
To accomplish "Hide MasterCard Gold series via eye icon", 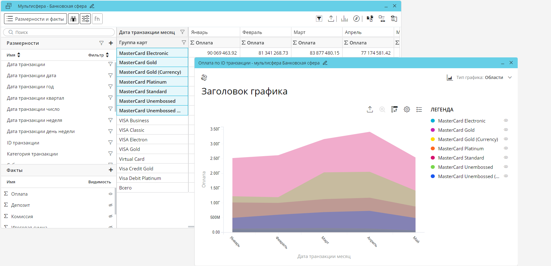I will [506, 130].
